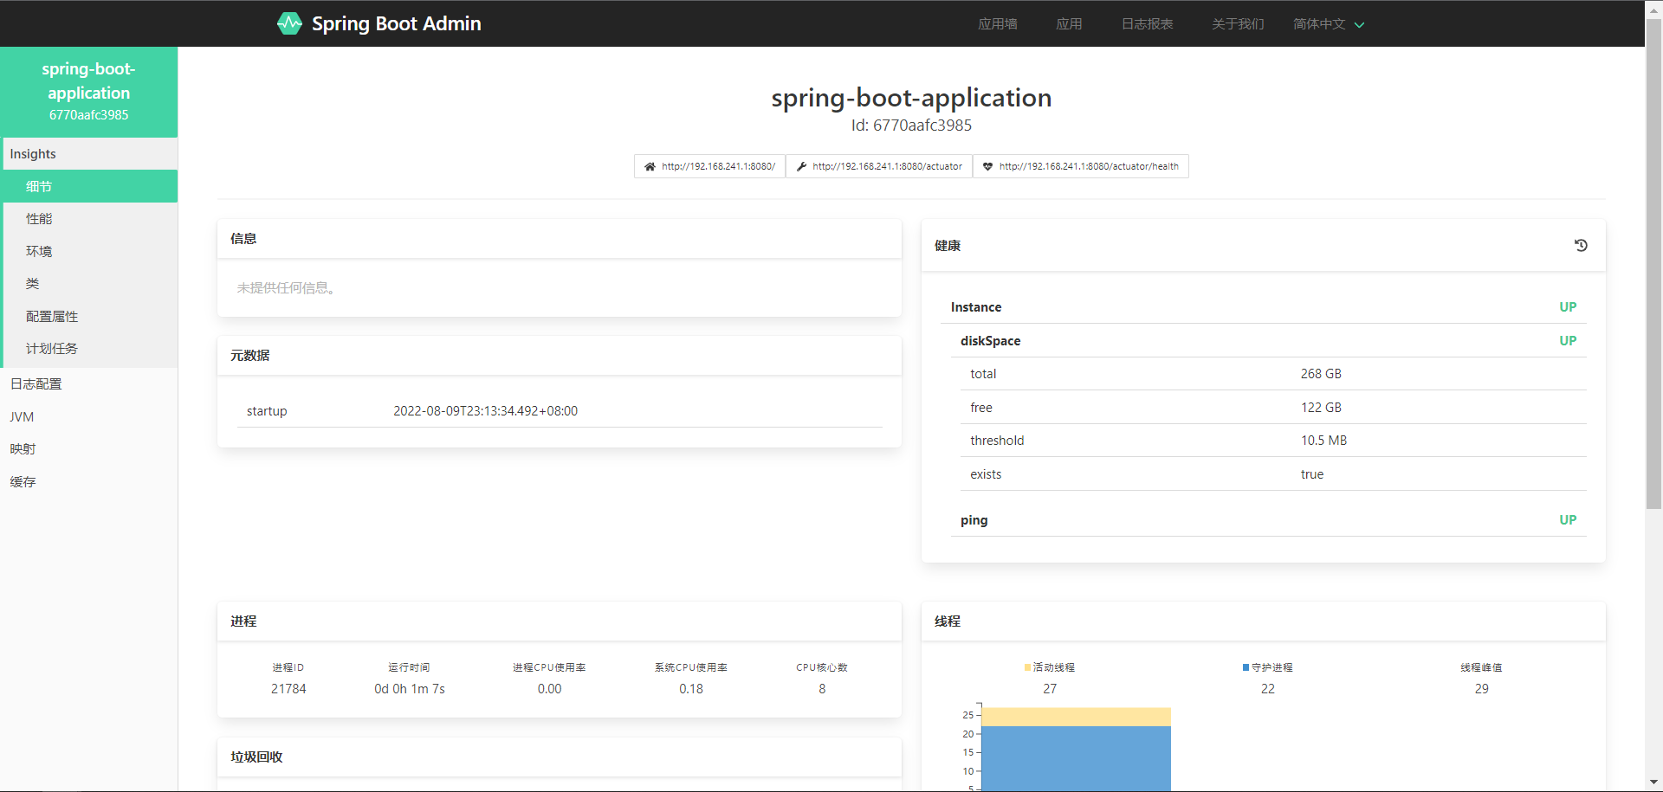Click the blue thread chart area
Screen dimensions: 1663x792
[1077, 757]
